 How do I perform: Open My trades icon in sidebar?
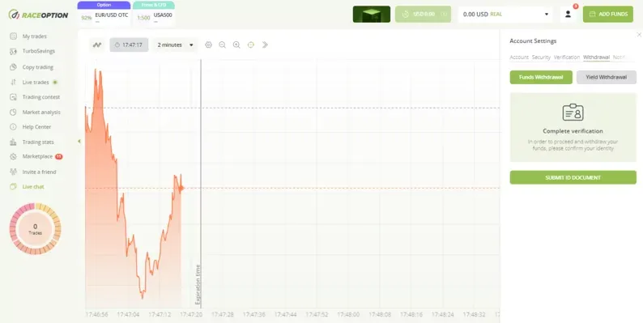point(13,36)
